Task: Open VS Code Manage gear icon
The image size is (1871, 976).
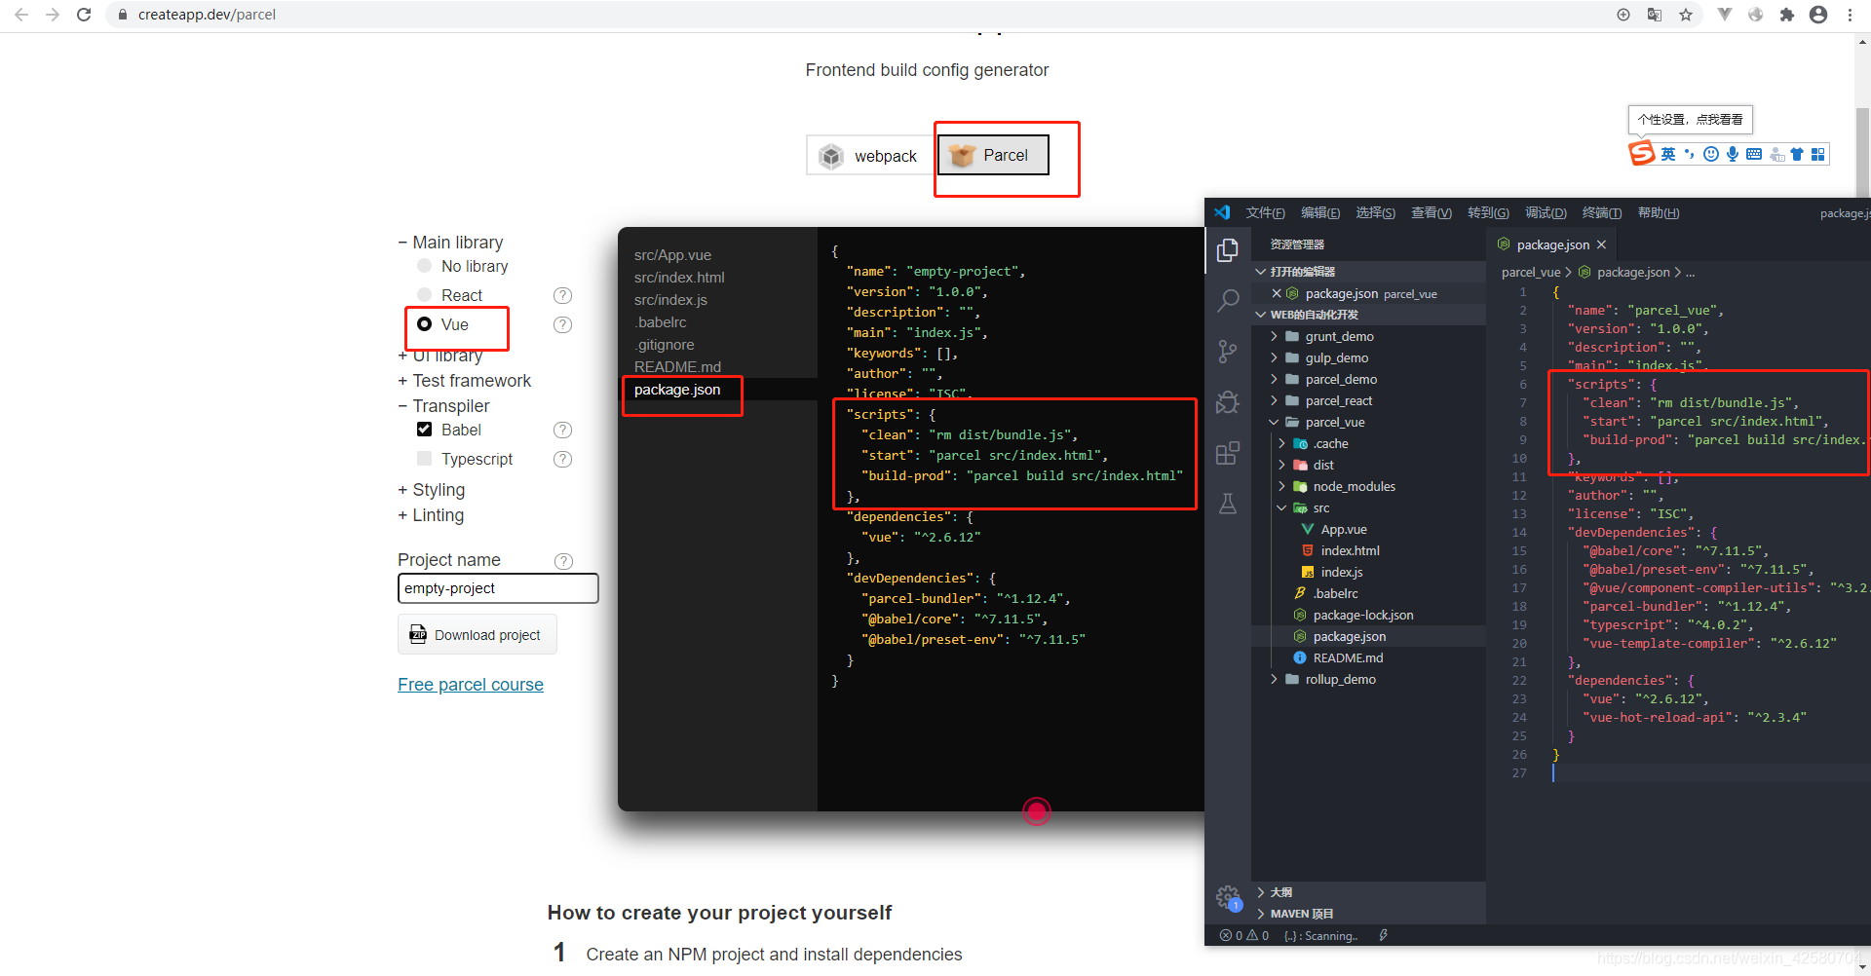Action: pos(1228,897)
